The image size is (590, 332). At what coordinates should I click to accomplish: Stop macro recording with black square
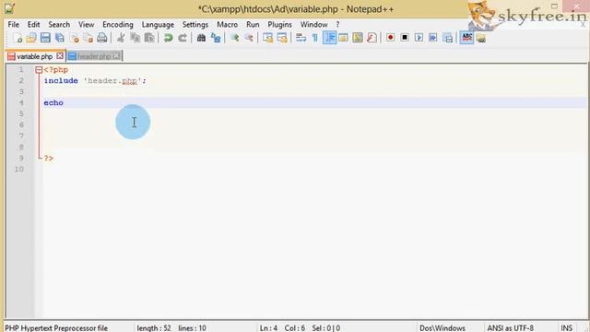[405, 38]
